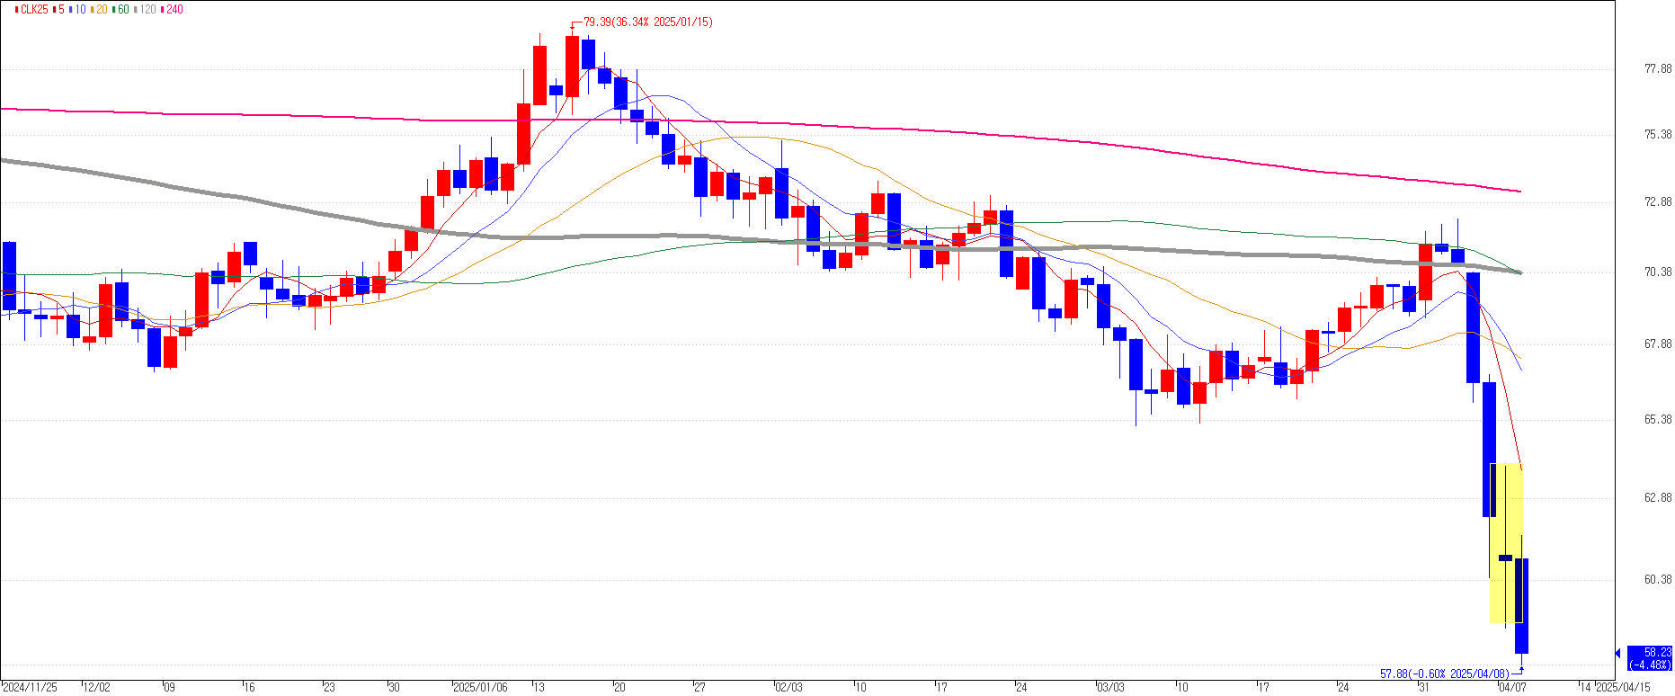Click the 03/03 date axis label
Viewport: 1675px width, 696px height.
(x=1110, y=687)
